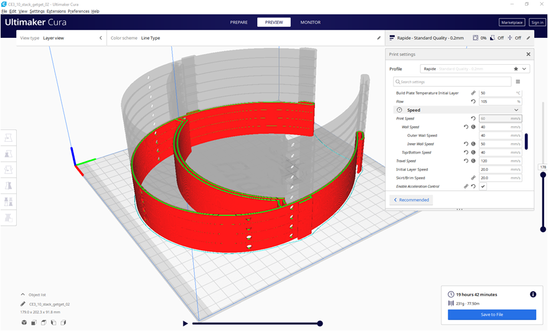Click the Outer Wall Speed value field
The height and width of the screenshot is (331, 548).
tap(501, 136)
